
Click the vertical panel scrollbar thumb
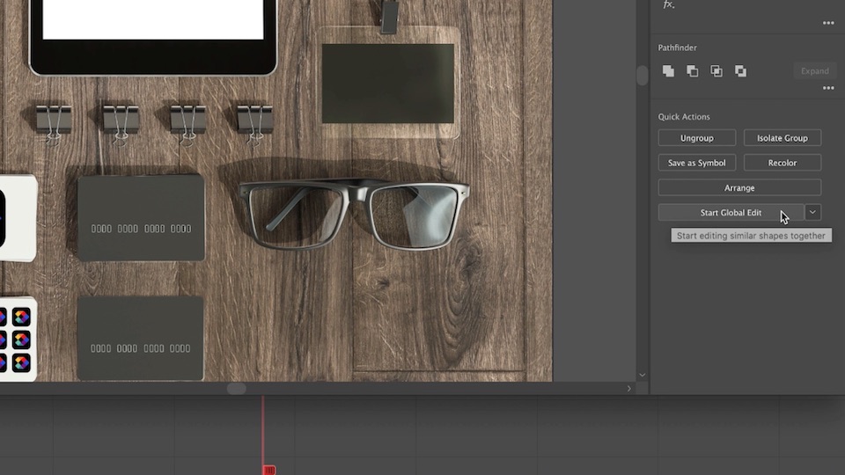(643, 76)
